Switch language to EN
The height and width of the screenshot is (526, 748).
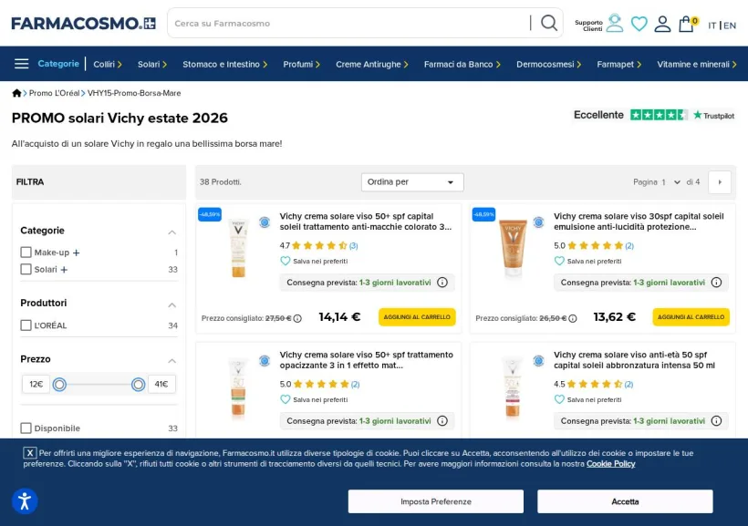(x=730, y=26)
